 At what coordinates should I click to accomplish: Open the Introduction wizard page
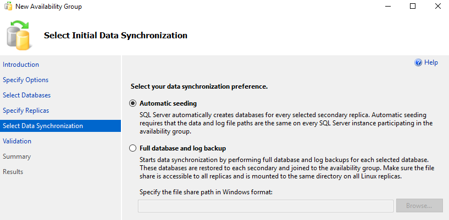tap(21, 65)
